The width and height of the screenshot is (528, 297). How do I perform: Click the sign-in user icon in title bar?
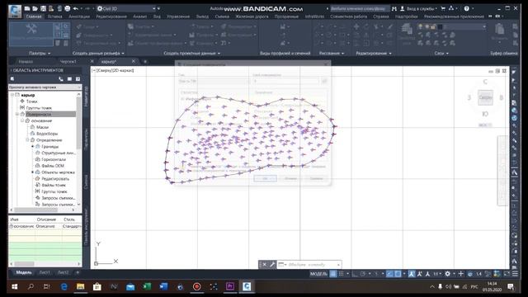(x=402, y=8)
